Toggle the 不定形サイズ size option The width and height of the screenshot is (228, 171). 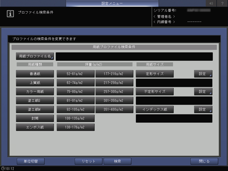(x=155, y=92)
